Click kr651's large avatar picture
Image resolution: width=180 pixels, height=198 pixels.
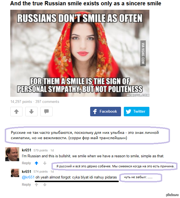pyautogui.click(x=12, y=154)
